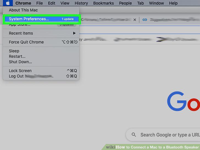This screenshot has width=200, height=150.
Task: Choose Log Out menu item
Action: pos(41,76)
